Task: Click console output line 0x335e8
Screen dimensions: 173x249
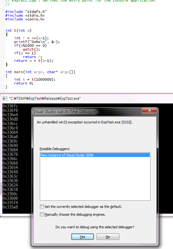Action: pos(10,207)
